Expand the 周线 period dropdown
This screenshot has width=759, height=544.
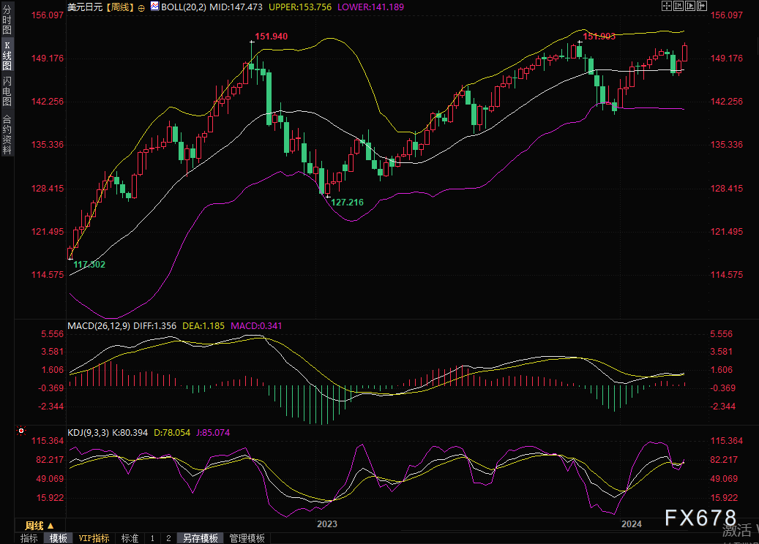(x=40, y=526)
